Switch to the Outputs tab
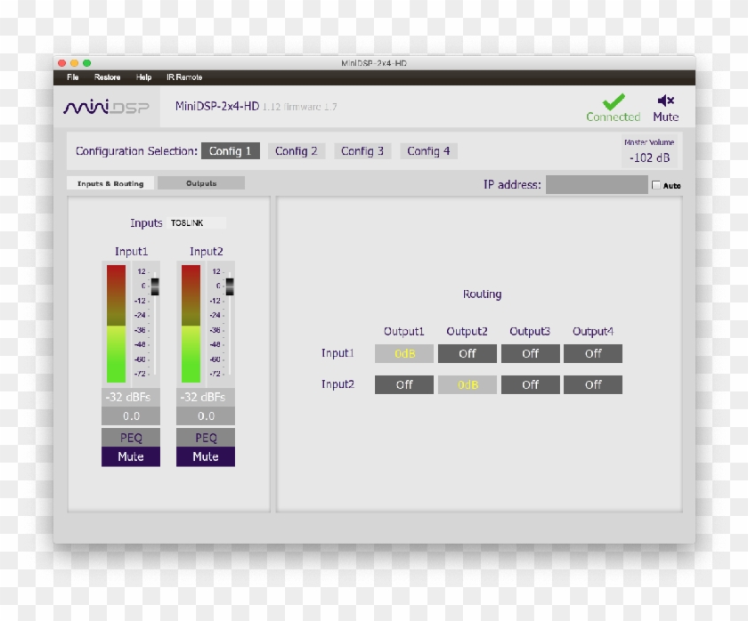 [201, 183]
